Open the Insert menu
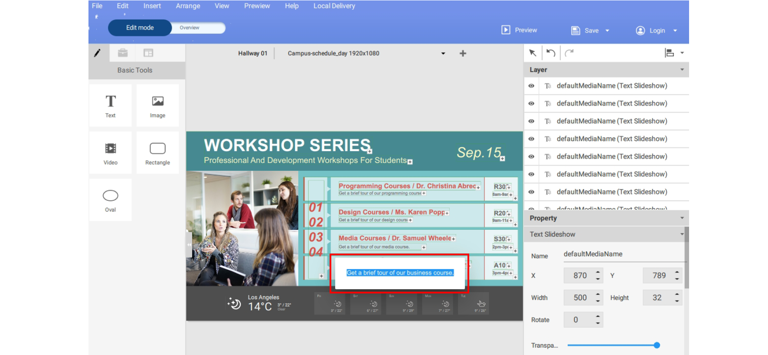This screenshot has width=768, height=355. pos(152,6)
